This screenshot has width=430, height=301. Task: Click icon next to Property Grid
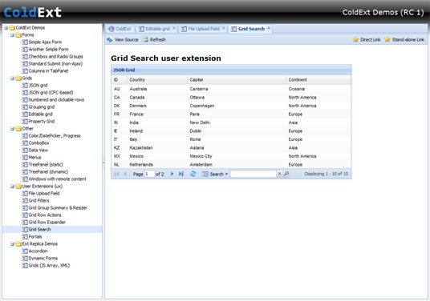click(x=25, y=122)
